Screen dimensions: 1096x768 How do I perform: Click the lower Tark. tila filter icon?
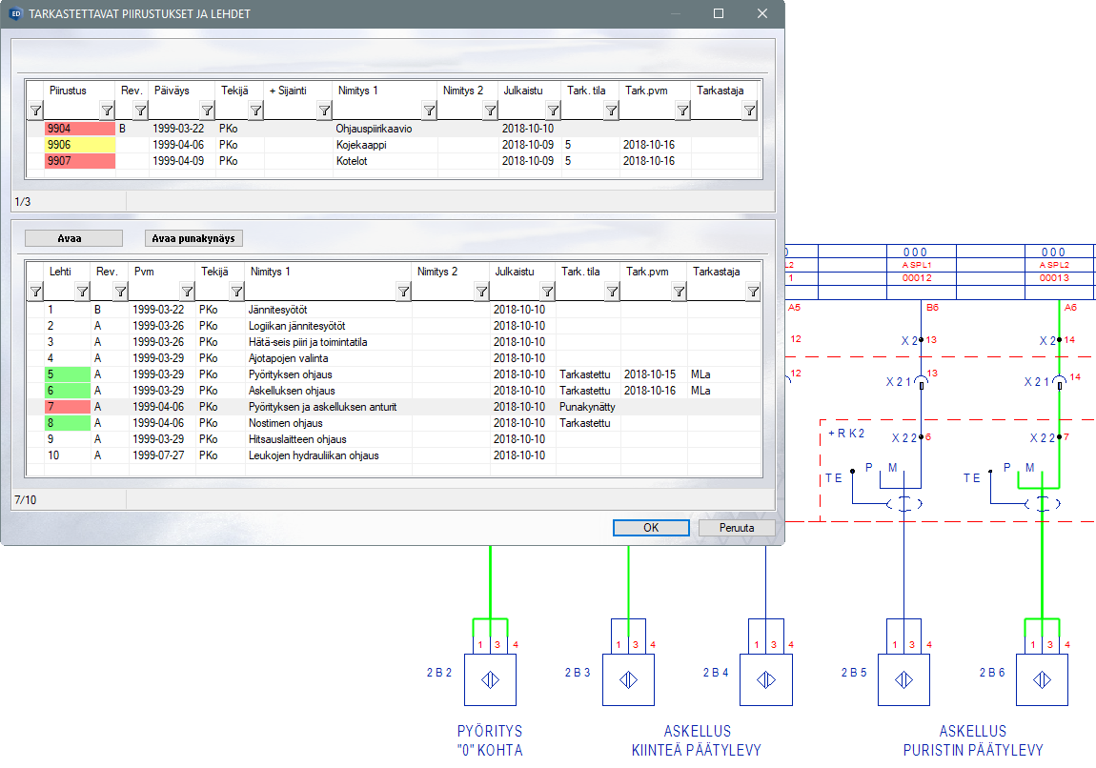(x=612, y=292)
